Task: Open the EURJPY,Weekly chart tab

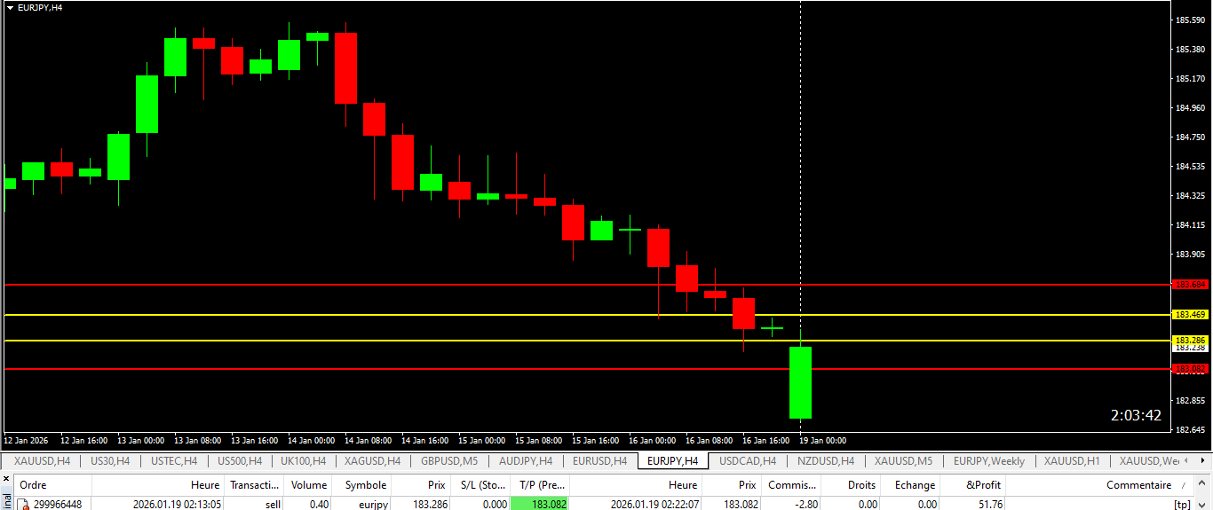Action: [988, 461]
